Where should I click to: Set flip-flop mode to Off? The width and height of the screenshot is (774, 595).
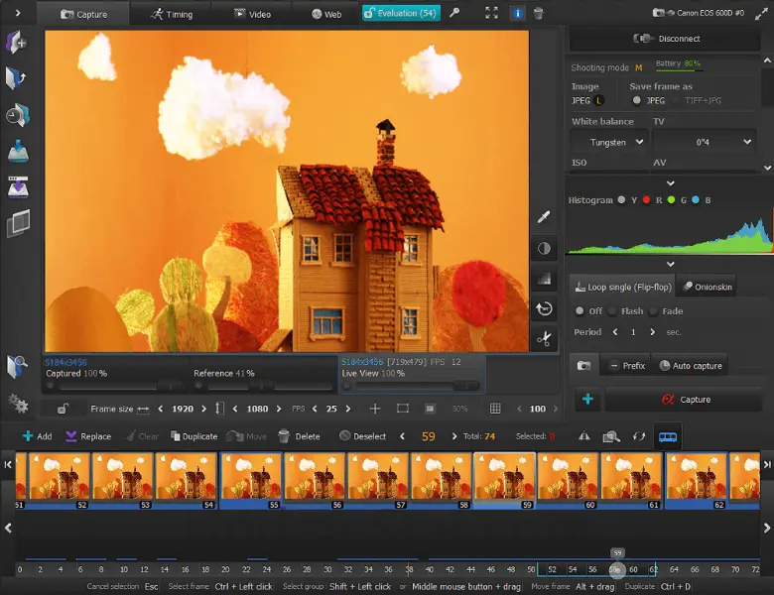pyautogui.click(x=580, y=311)
